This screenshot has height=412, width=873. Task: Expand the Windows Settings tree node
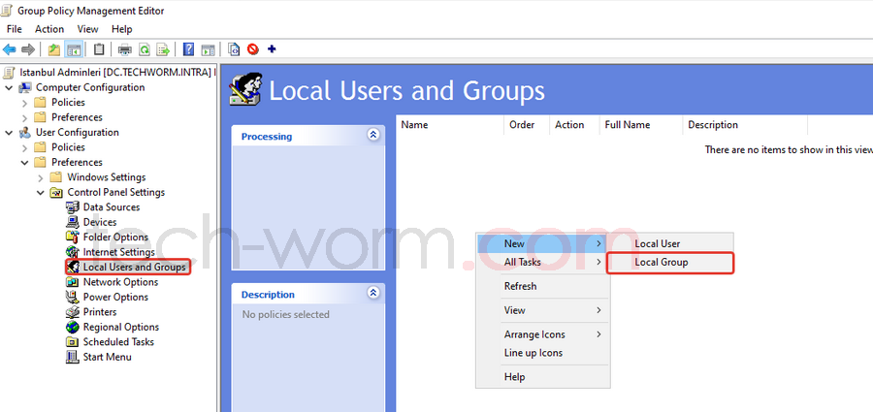coord(40,177)
